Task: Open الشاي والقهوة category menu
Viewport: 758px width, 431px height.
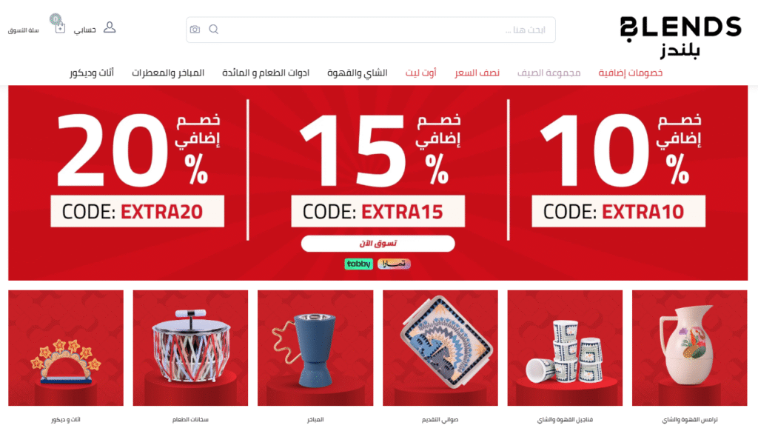Action: (x=358, y=73)
